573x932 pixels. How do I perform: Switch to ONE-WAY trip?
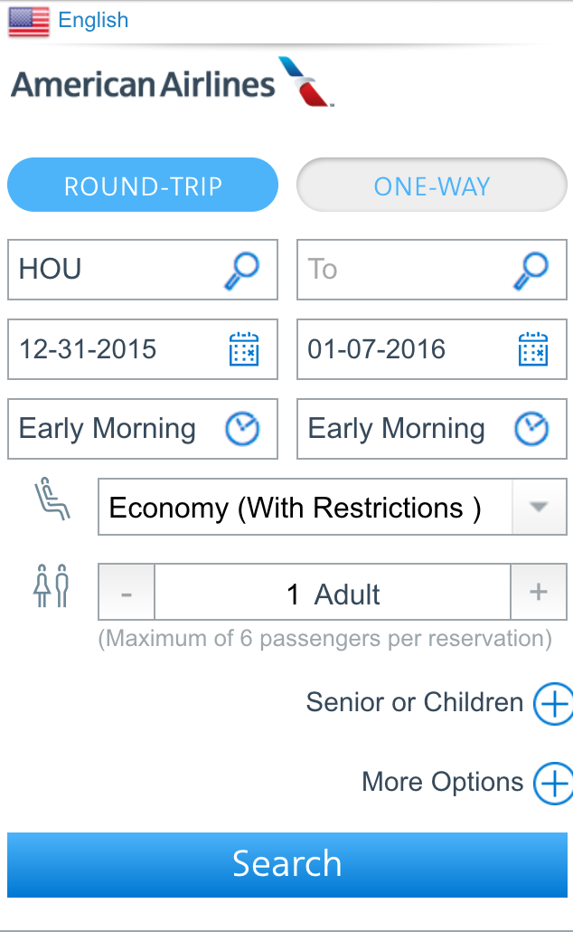[x=432, y=185]
